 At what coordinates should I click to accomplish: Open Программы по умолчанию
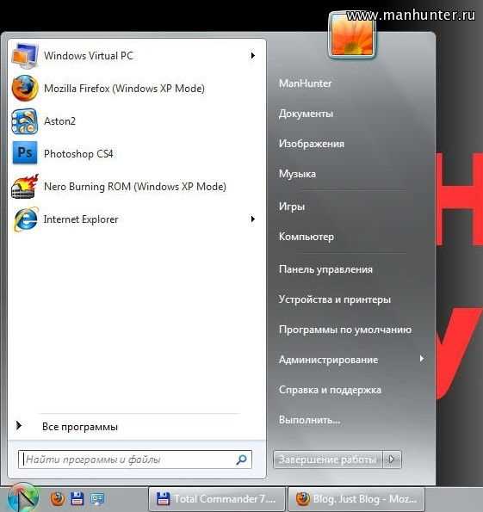[345, 330]
